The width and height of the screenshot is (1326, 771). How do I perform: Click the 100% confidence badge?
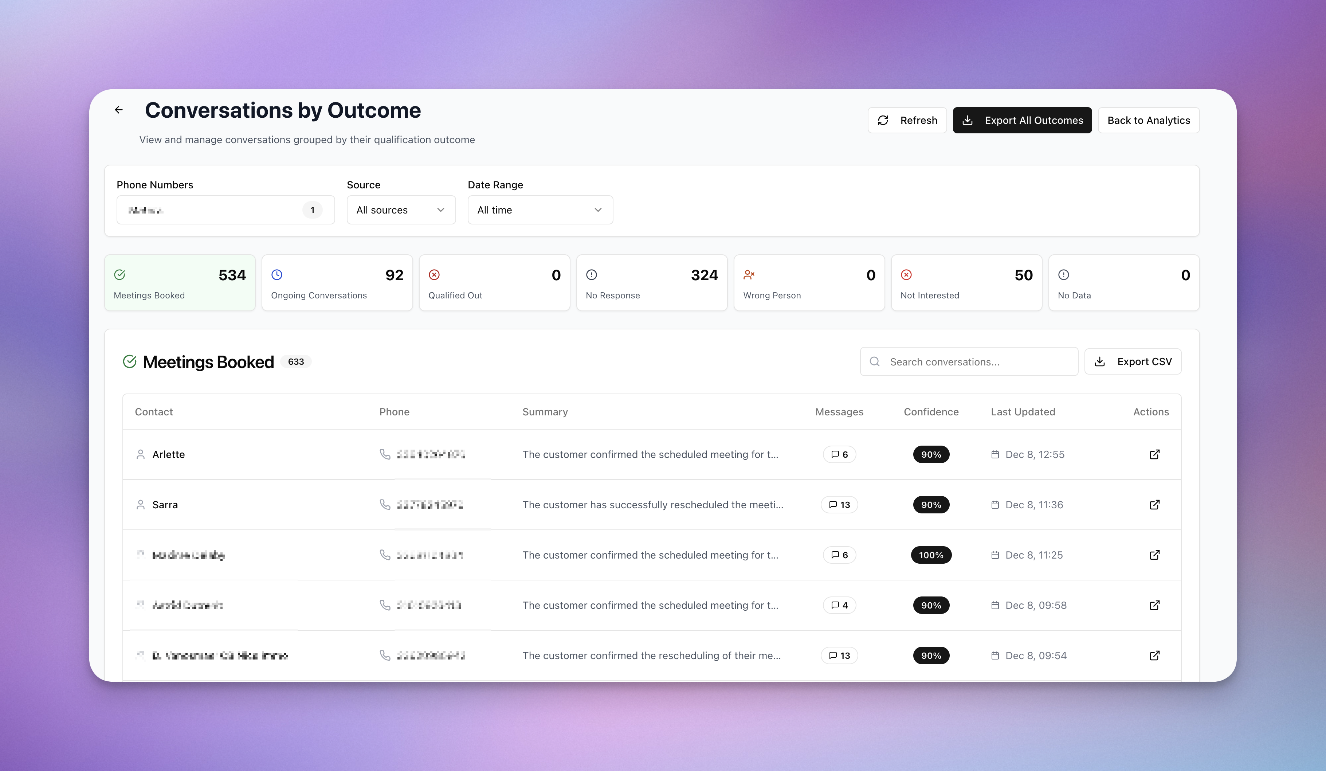[931, 555]
